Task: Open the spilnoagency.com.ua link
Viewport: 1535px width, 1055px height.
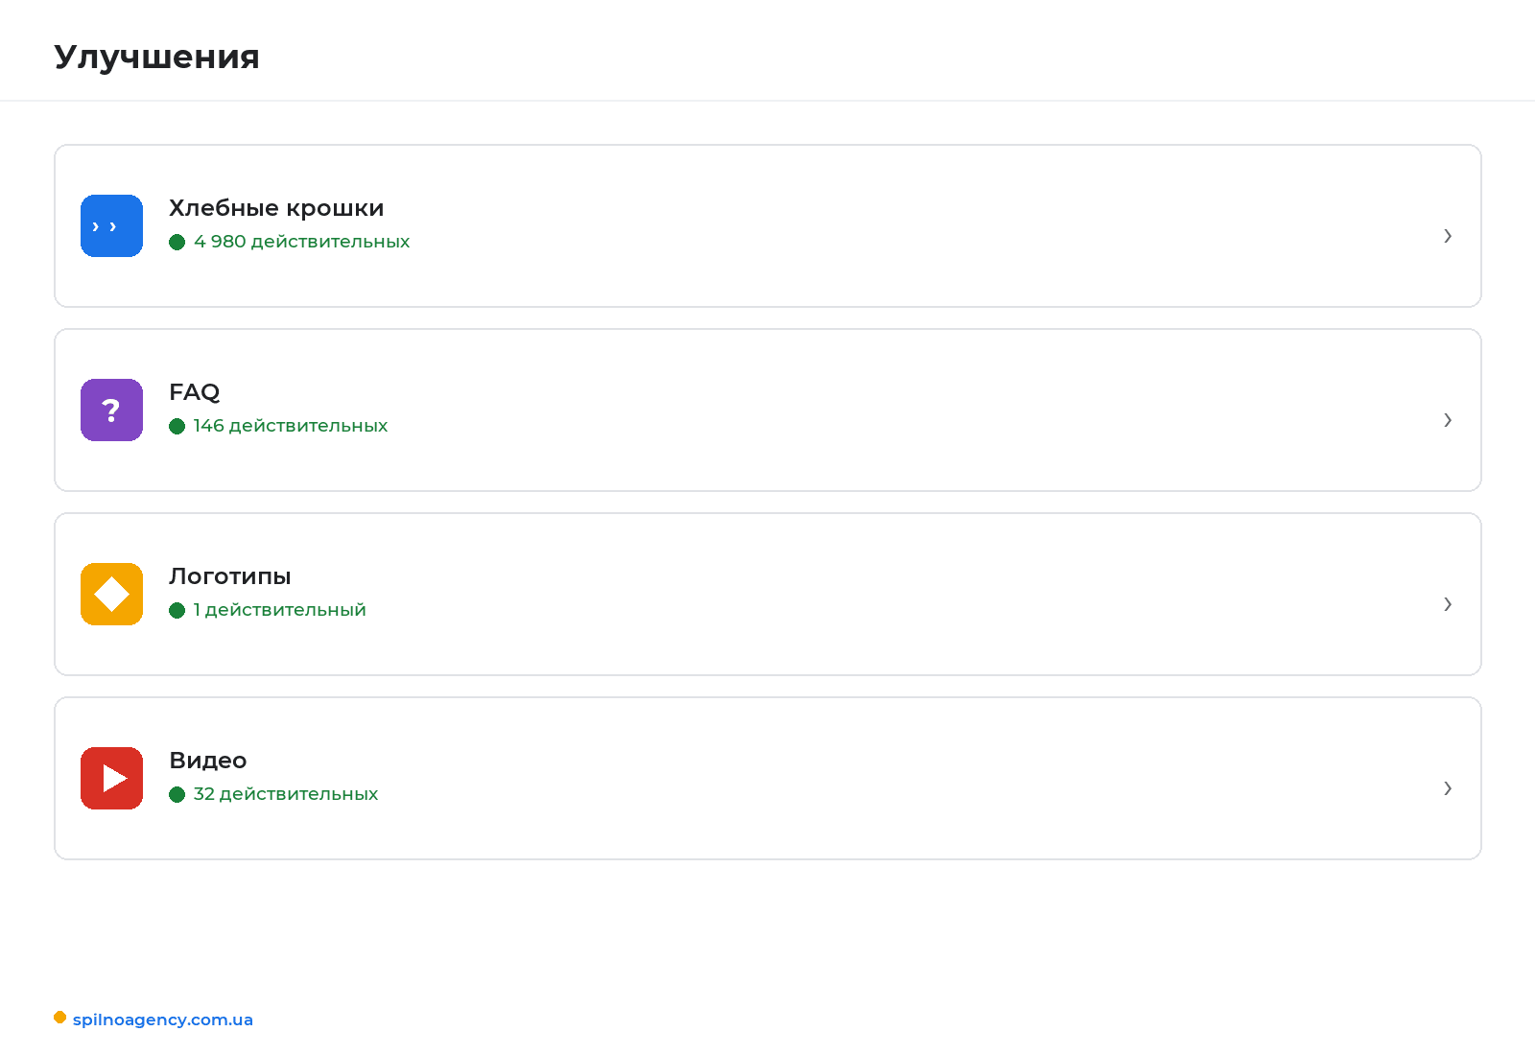Action: pyautogui.click(x=163, y=1020)
